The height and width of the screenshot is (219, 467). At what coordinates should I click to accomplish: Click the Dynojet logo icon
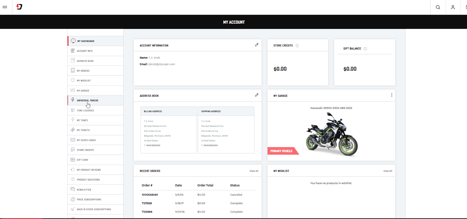click(19, 7)
